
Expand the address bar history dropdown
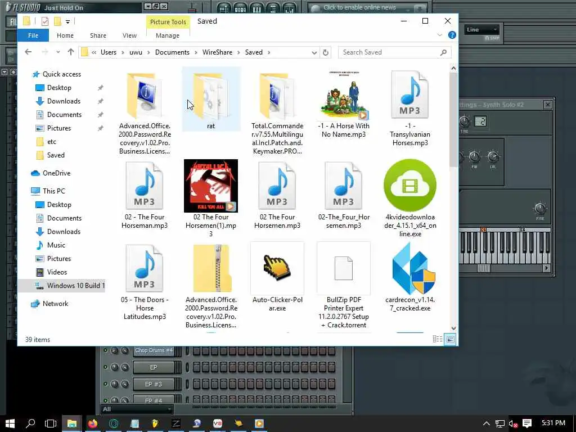click(314, 52)
